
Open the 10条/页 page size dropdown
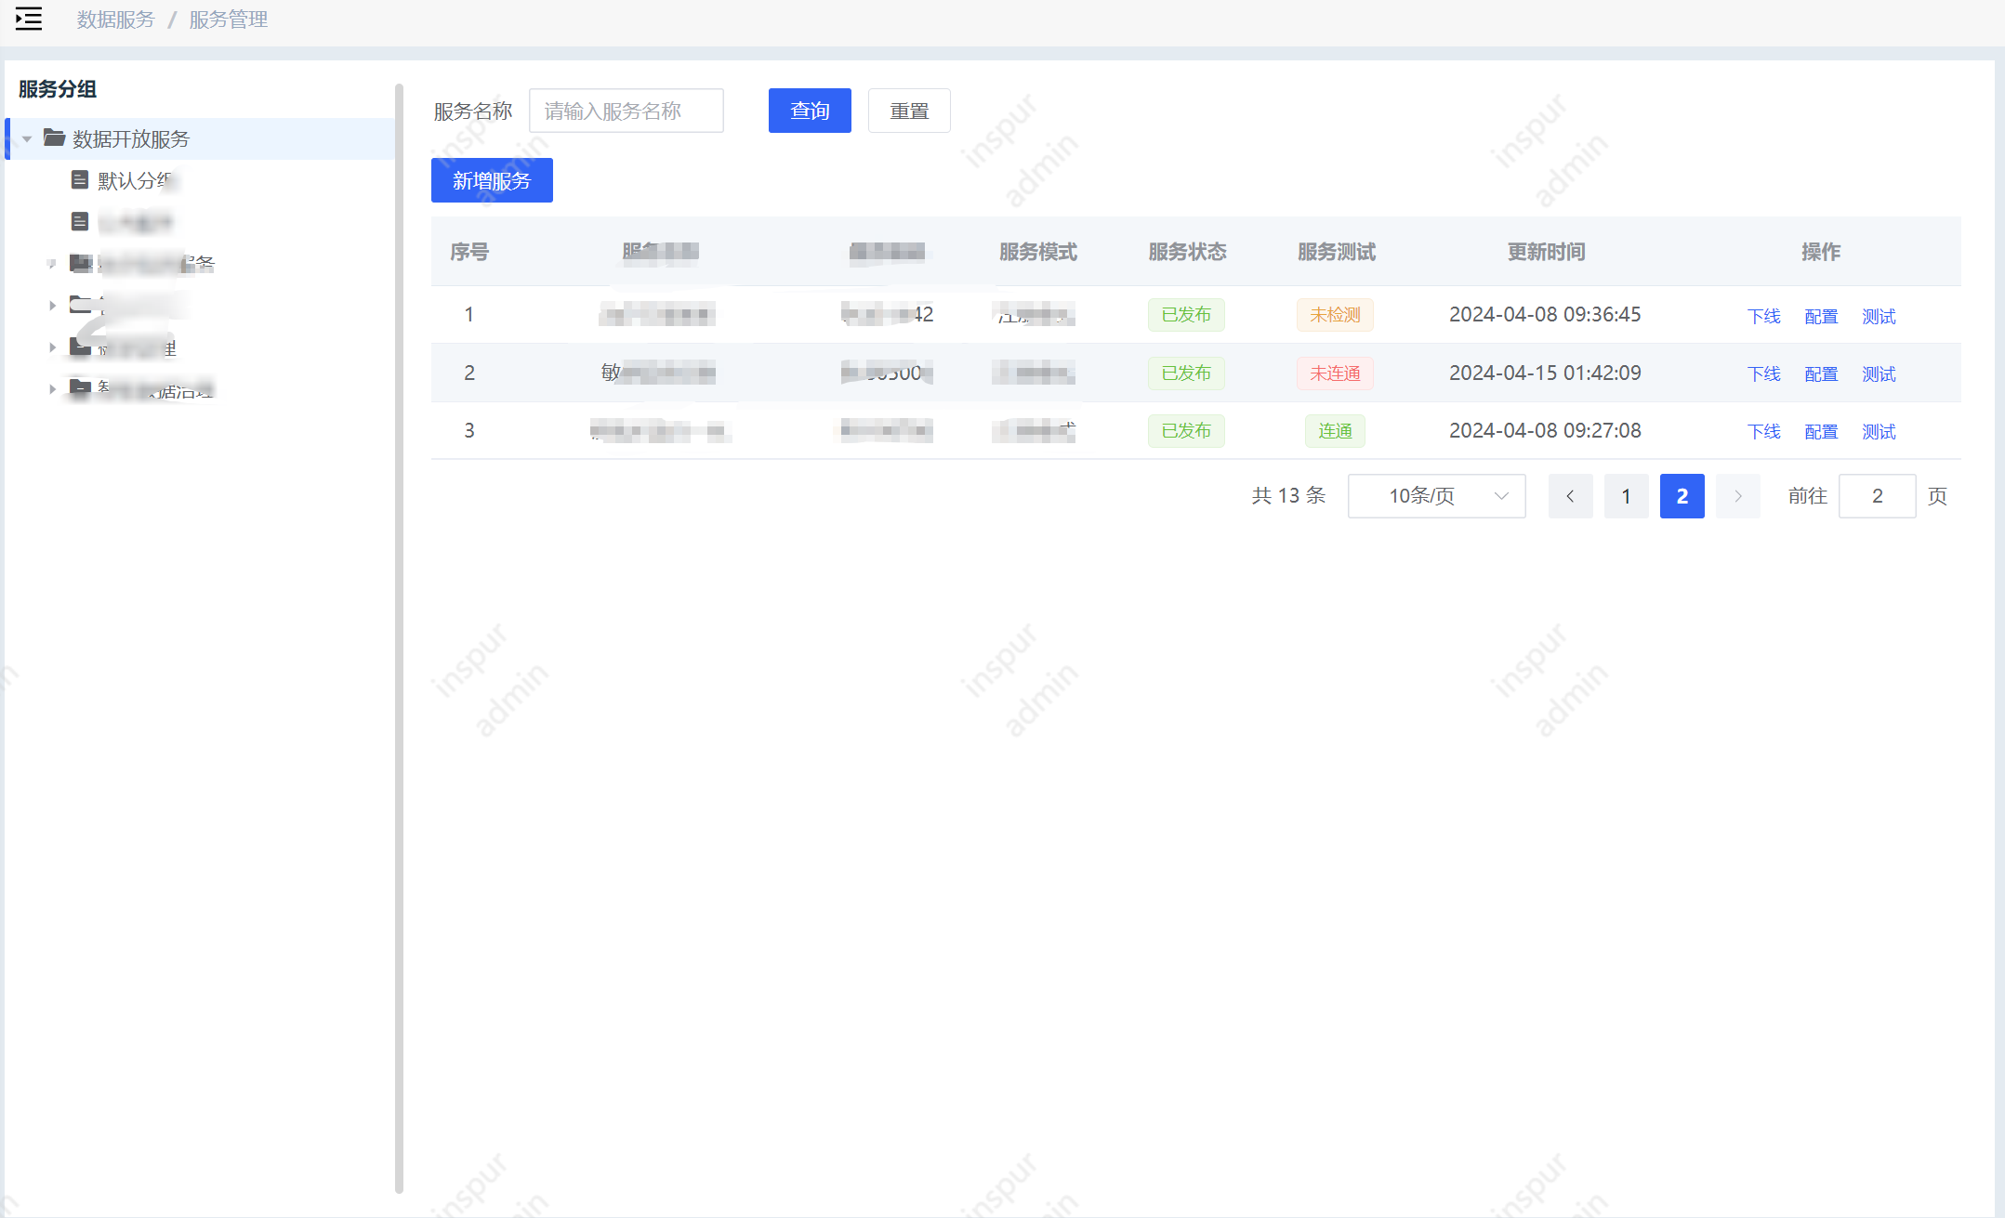[x=1436, y=496]
